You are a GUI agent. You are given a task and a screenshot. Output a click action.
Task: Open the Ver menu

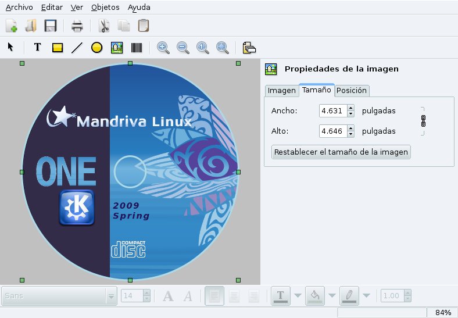click(x=77, y=8)
